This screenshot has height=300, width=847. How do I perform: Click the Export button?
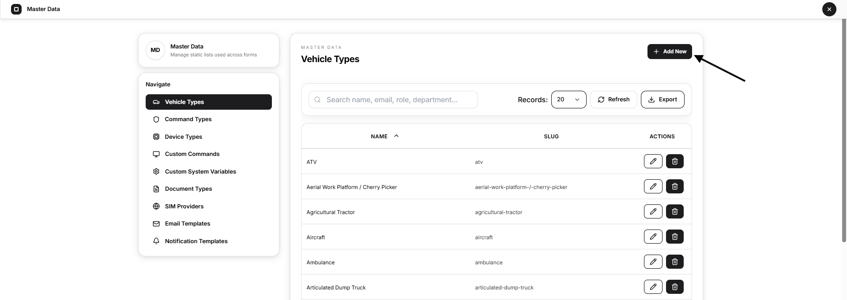(663, 100)
